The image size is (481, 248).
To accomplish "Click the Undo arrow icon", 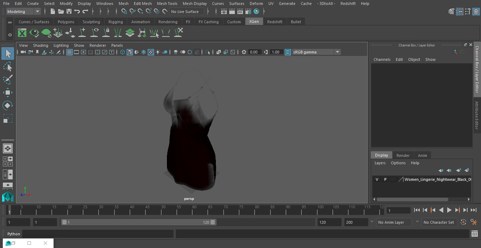I will 77,12.
